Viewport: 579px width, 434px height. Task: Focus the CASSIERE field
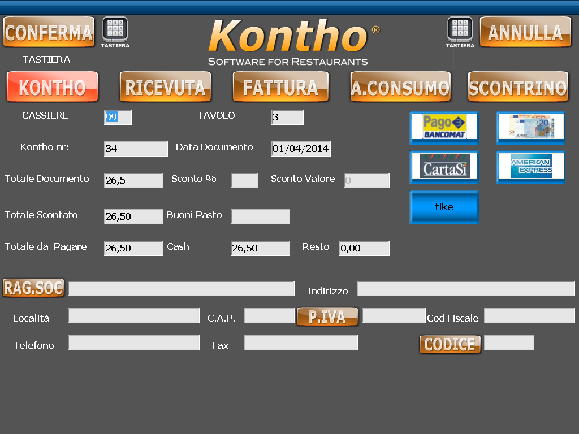[118, 118]
